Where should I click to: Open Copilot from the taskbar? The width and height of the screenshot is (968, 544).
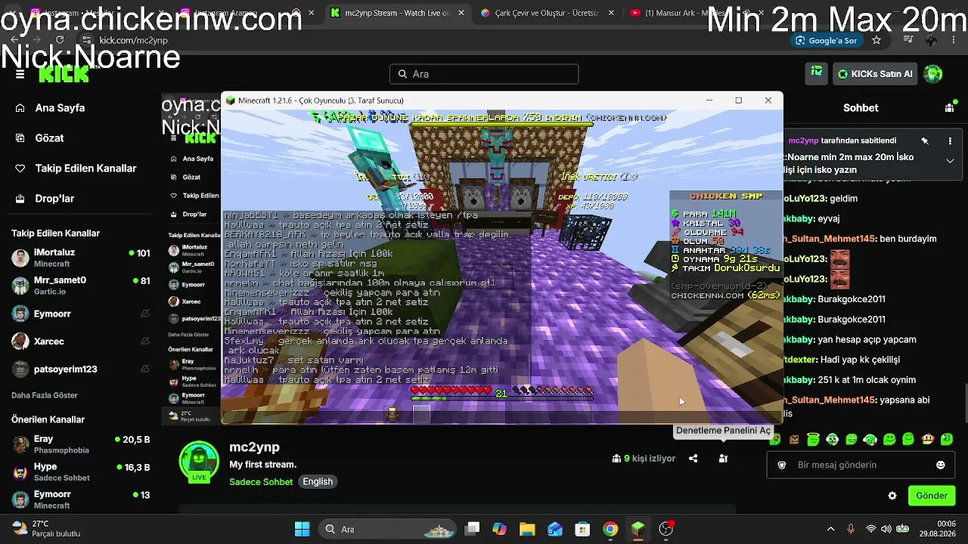[499, 529]
